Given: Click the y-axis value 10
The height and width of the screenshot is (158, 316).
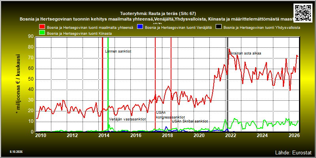Looking at the screenshot, I should tap(31, 122).
